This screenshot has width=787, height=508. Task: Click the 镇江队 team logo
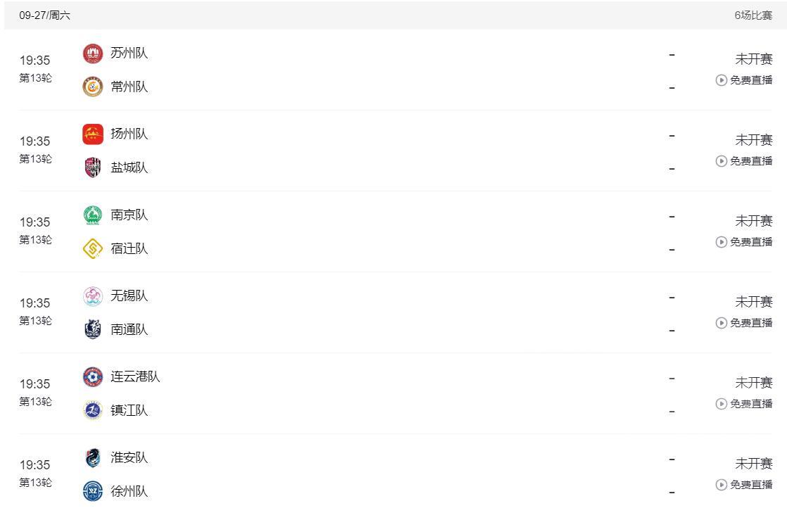point(93,410)
